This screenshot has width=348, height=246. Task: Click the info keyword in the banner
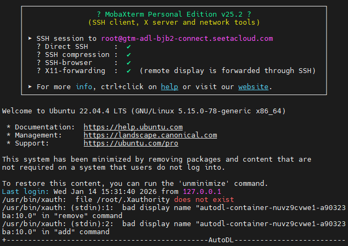tap(84, 87)
